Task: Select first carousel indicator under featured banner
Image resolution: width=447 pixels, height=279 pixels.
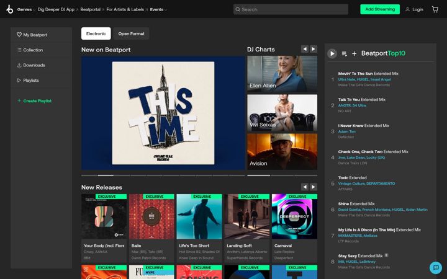Action: point(89,175)
